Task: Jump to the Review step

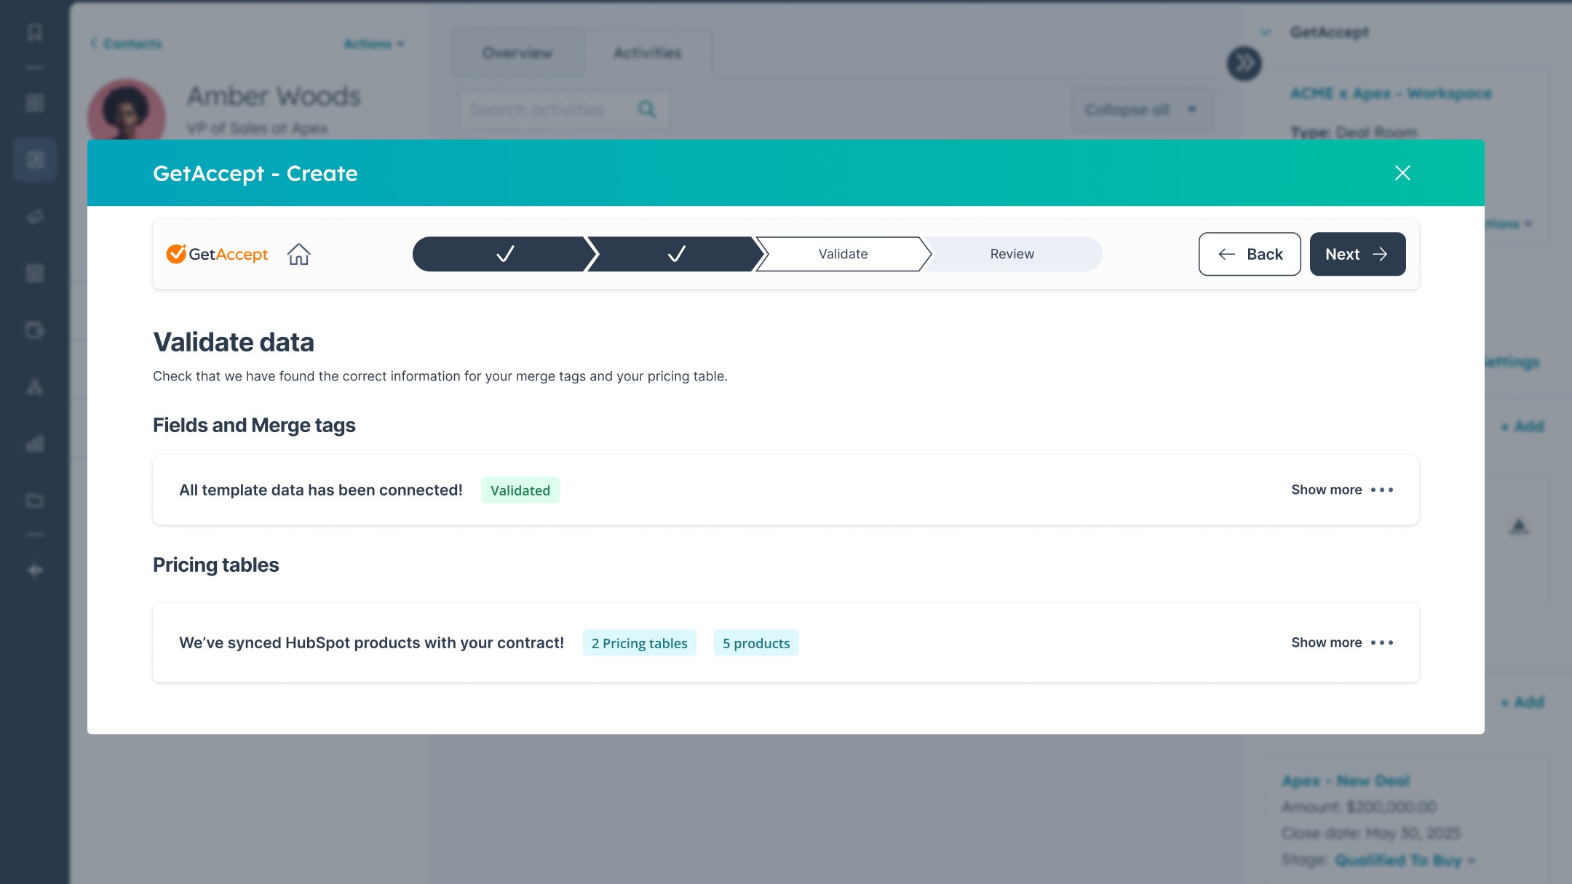Action: [x=1012, y=254]
